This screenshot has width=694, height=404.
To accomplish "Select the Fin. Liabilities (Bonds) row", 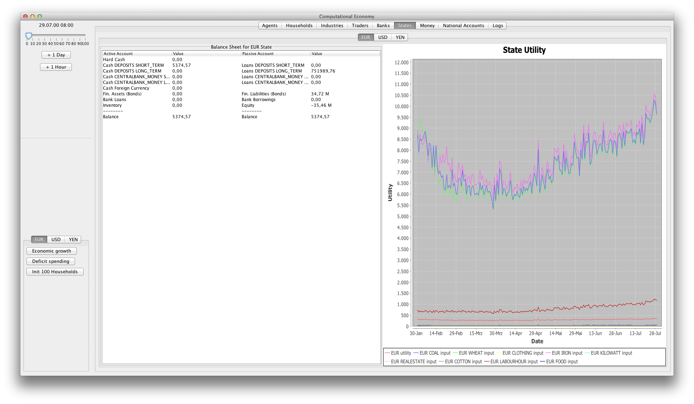I will [264, 94].
